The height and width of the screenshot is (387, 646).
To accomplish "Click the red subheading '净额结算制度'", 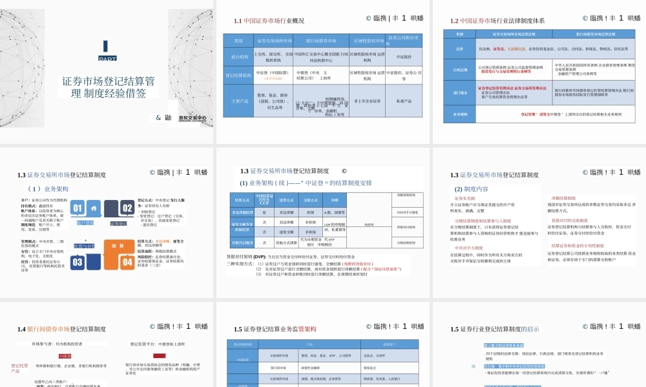I will [563, 198].
